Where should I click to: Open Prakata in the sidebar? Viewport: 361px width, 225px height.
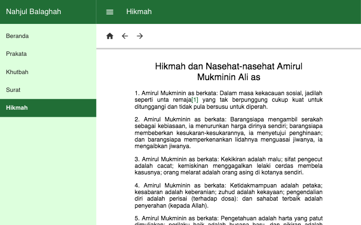[48, 54]
